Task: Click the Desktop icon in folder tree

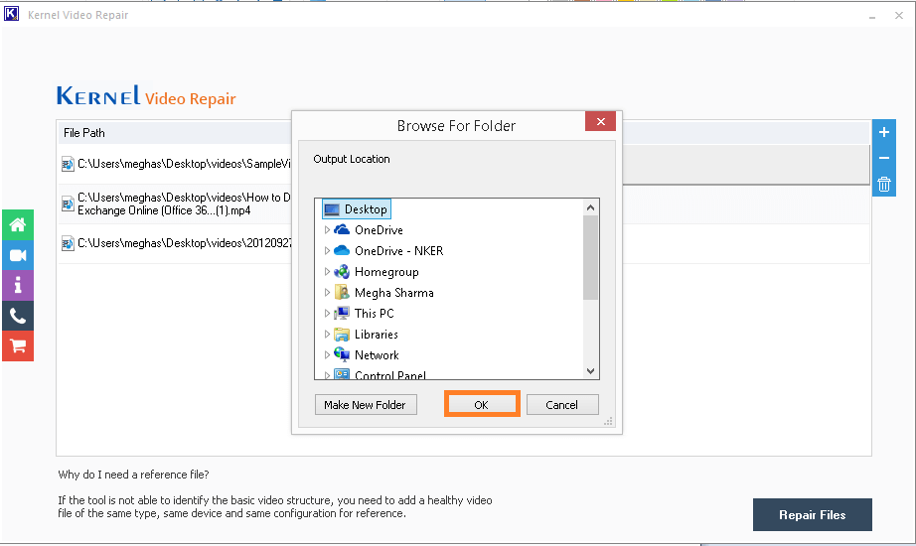Action: pos(332,209)
